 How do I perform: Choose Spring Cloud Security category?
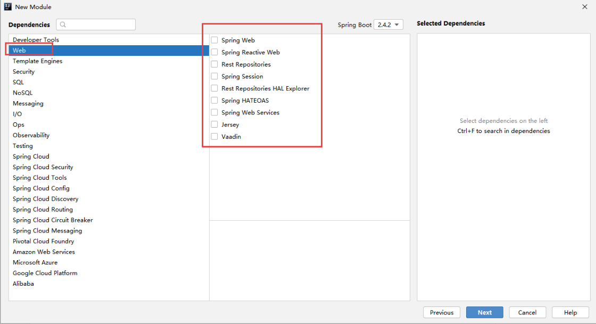(x=109, y=167)
